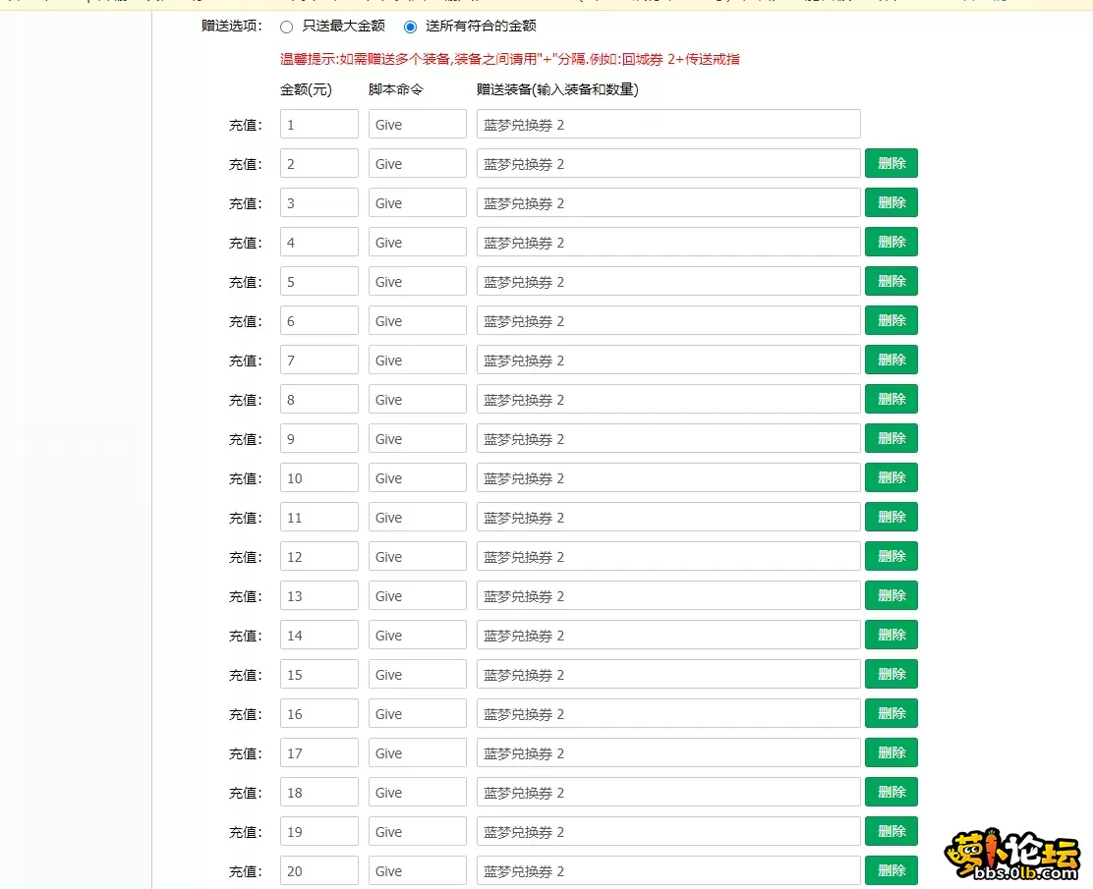The height and width of the screenshot is (889, 1093).
Task: Focus the Give script field in amount 15 row
Action: point(418,675)
